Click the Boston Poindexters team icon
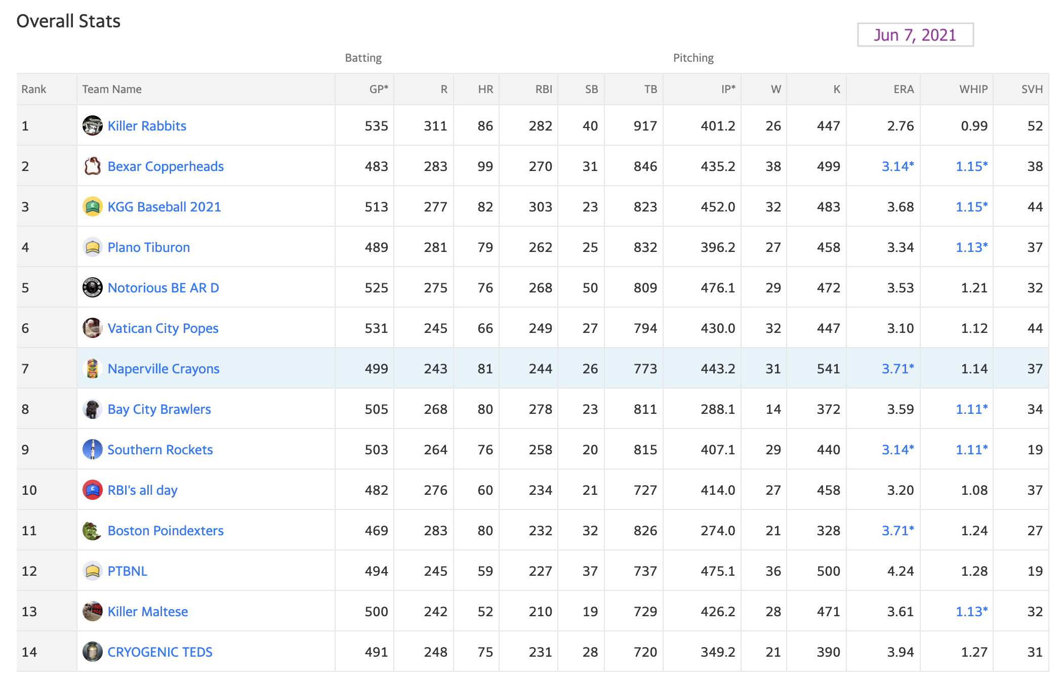 [92, 530]
